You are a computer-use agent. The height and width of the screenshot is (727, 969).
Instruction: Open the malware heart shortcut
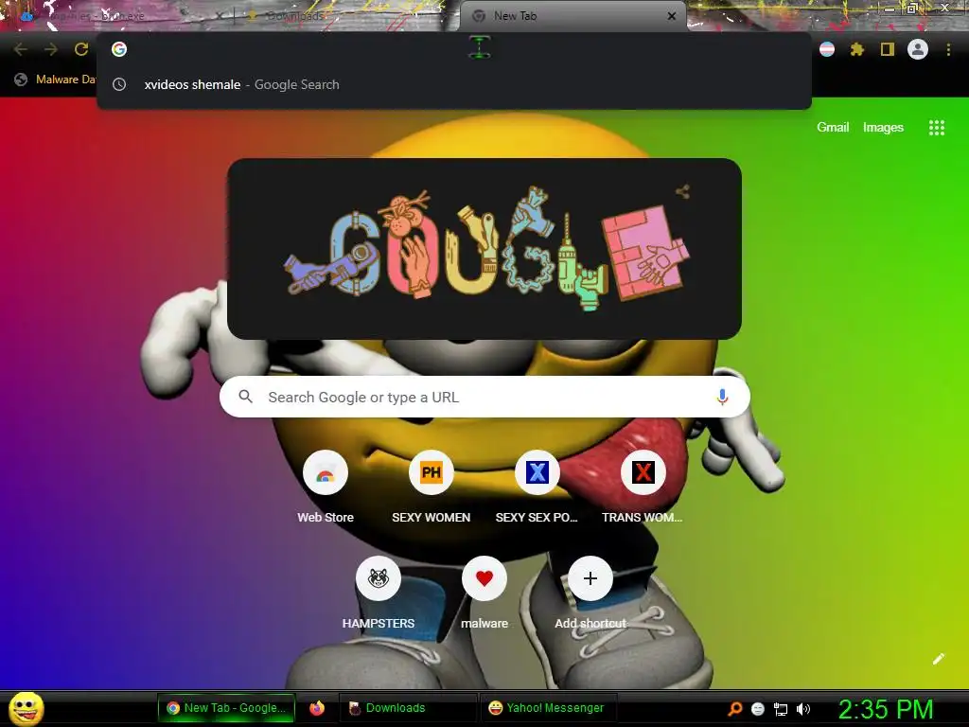tap(484, 579)
